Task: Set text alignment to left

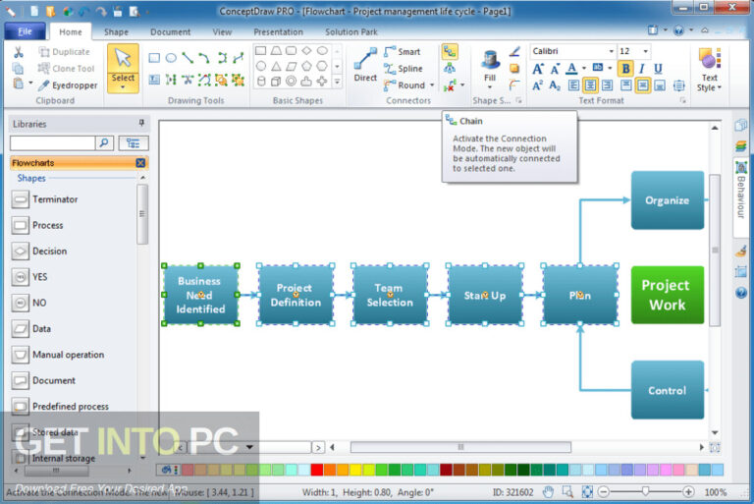Action: (x=573, y=85)
